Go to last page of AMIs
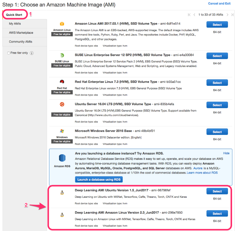Screen dimensions: 235x231 (x=232, y=15)
